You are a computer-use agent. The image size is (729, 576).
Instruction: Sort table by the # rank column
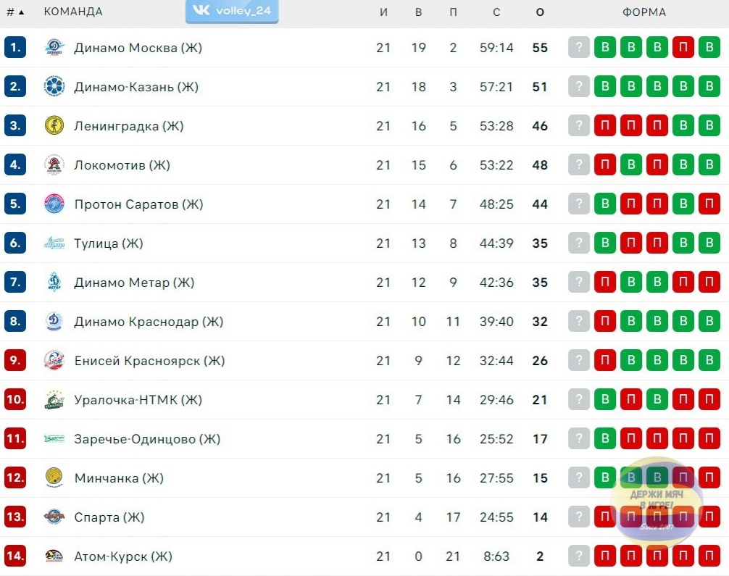tap(15, 12)
